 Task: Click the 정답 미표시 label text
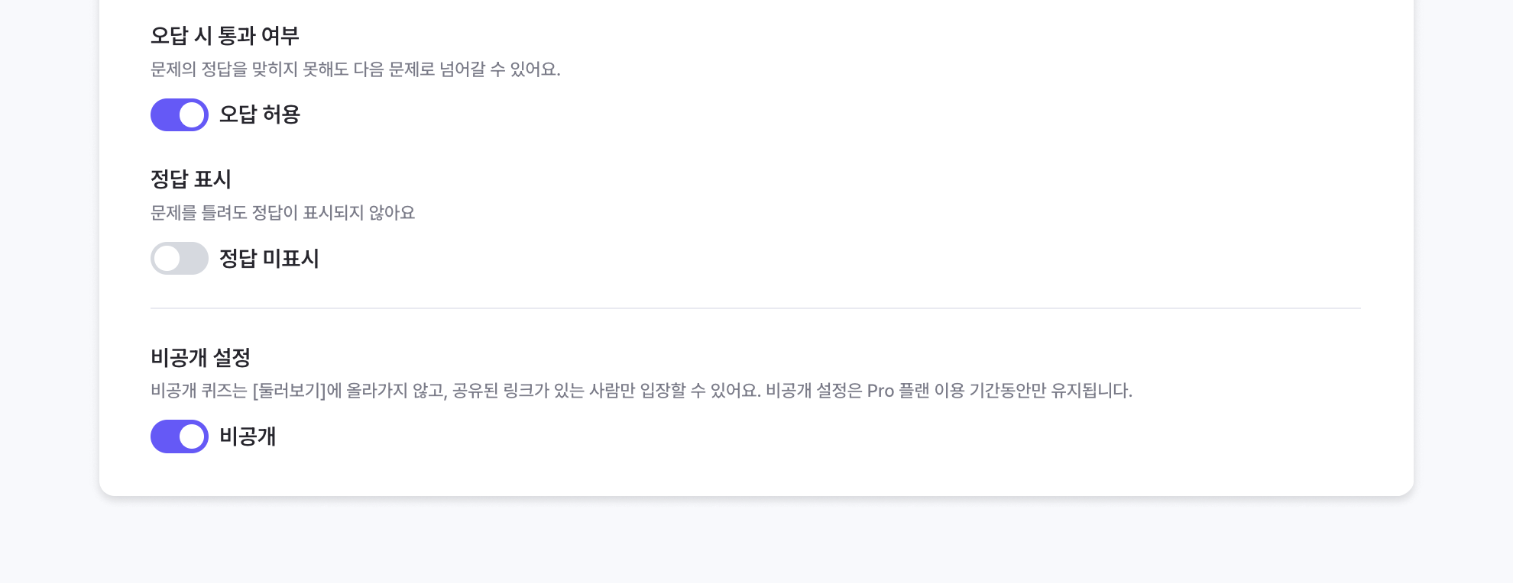[x=269, y=258]
